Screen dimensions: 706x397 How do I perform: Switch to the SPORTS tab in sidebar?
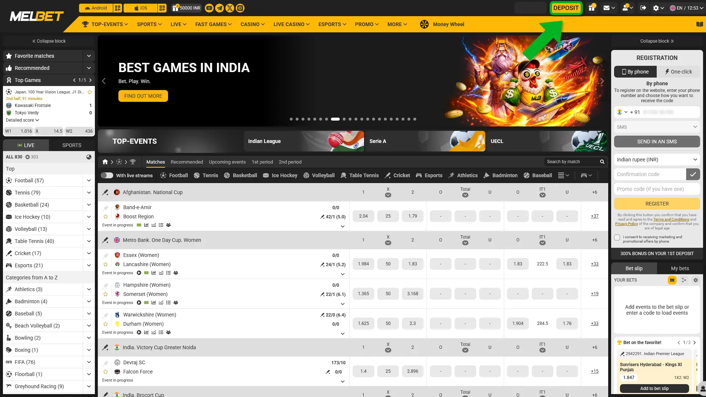72,145
